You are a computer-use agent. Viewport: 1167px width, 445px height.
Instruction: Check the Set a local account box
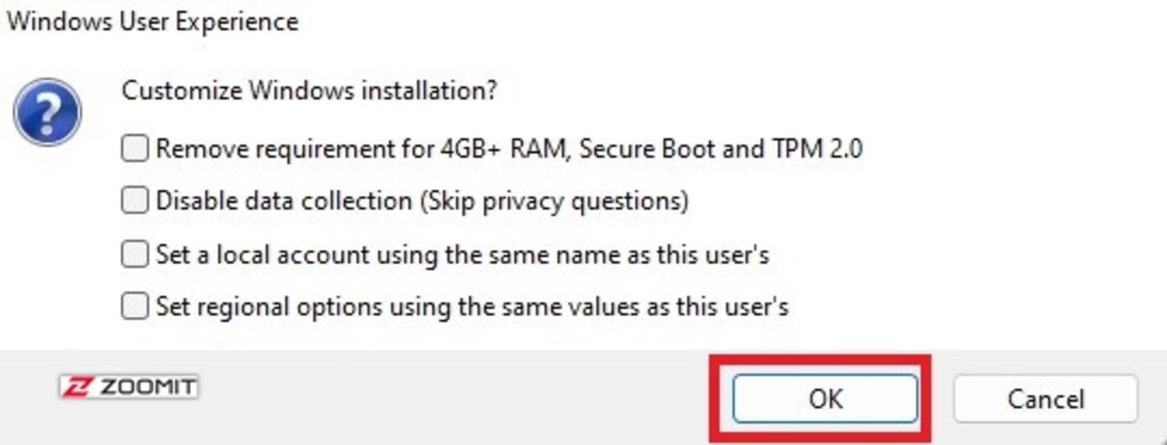pyautogui.click(x=134, y=254)
